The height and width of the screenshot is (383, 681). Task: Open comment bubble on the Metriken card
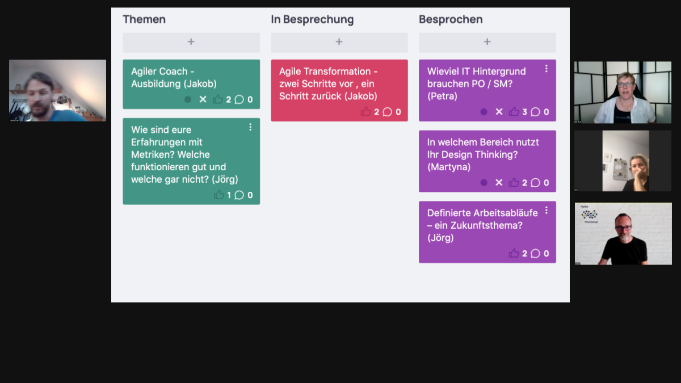[239, 195]
